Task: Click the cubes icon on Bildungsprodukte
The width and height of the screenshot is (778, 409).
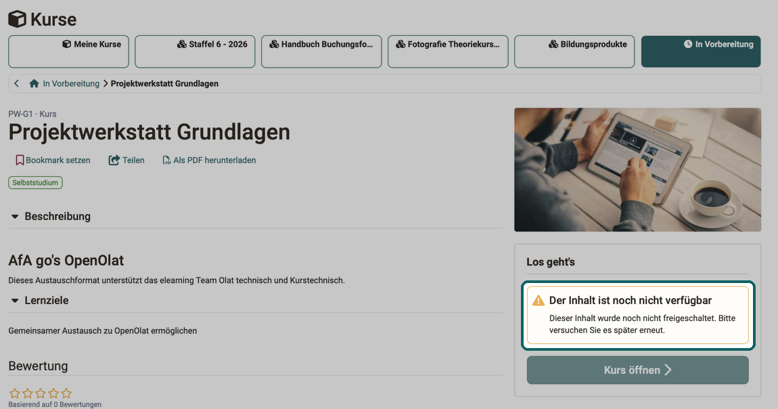Action: (x=553, y=44)
